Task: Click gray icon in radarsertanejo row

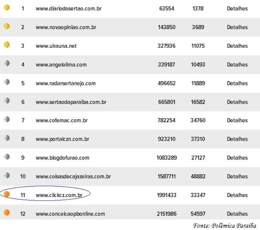Action: (6, 82)
